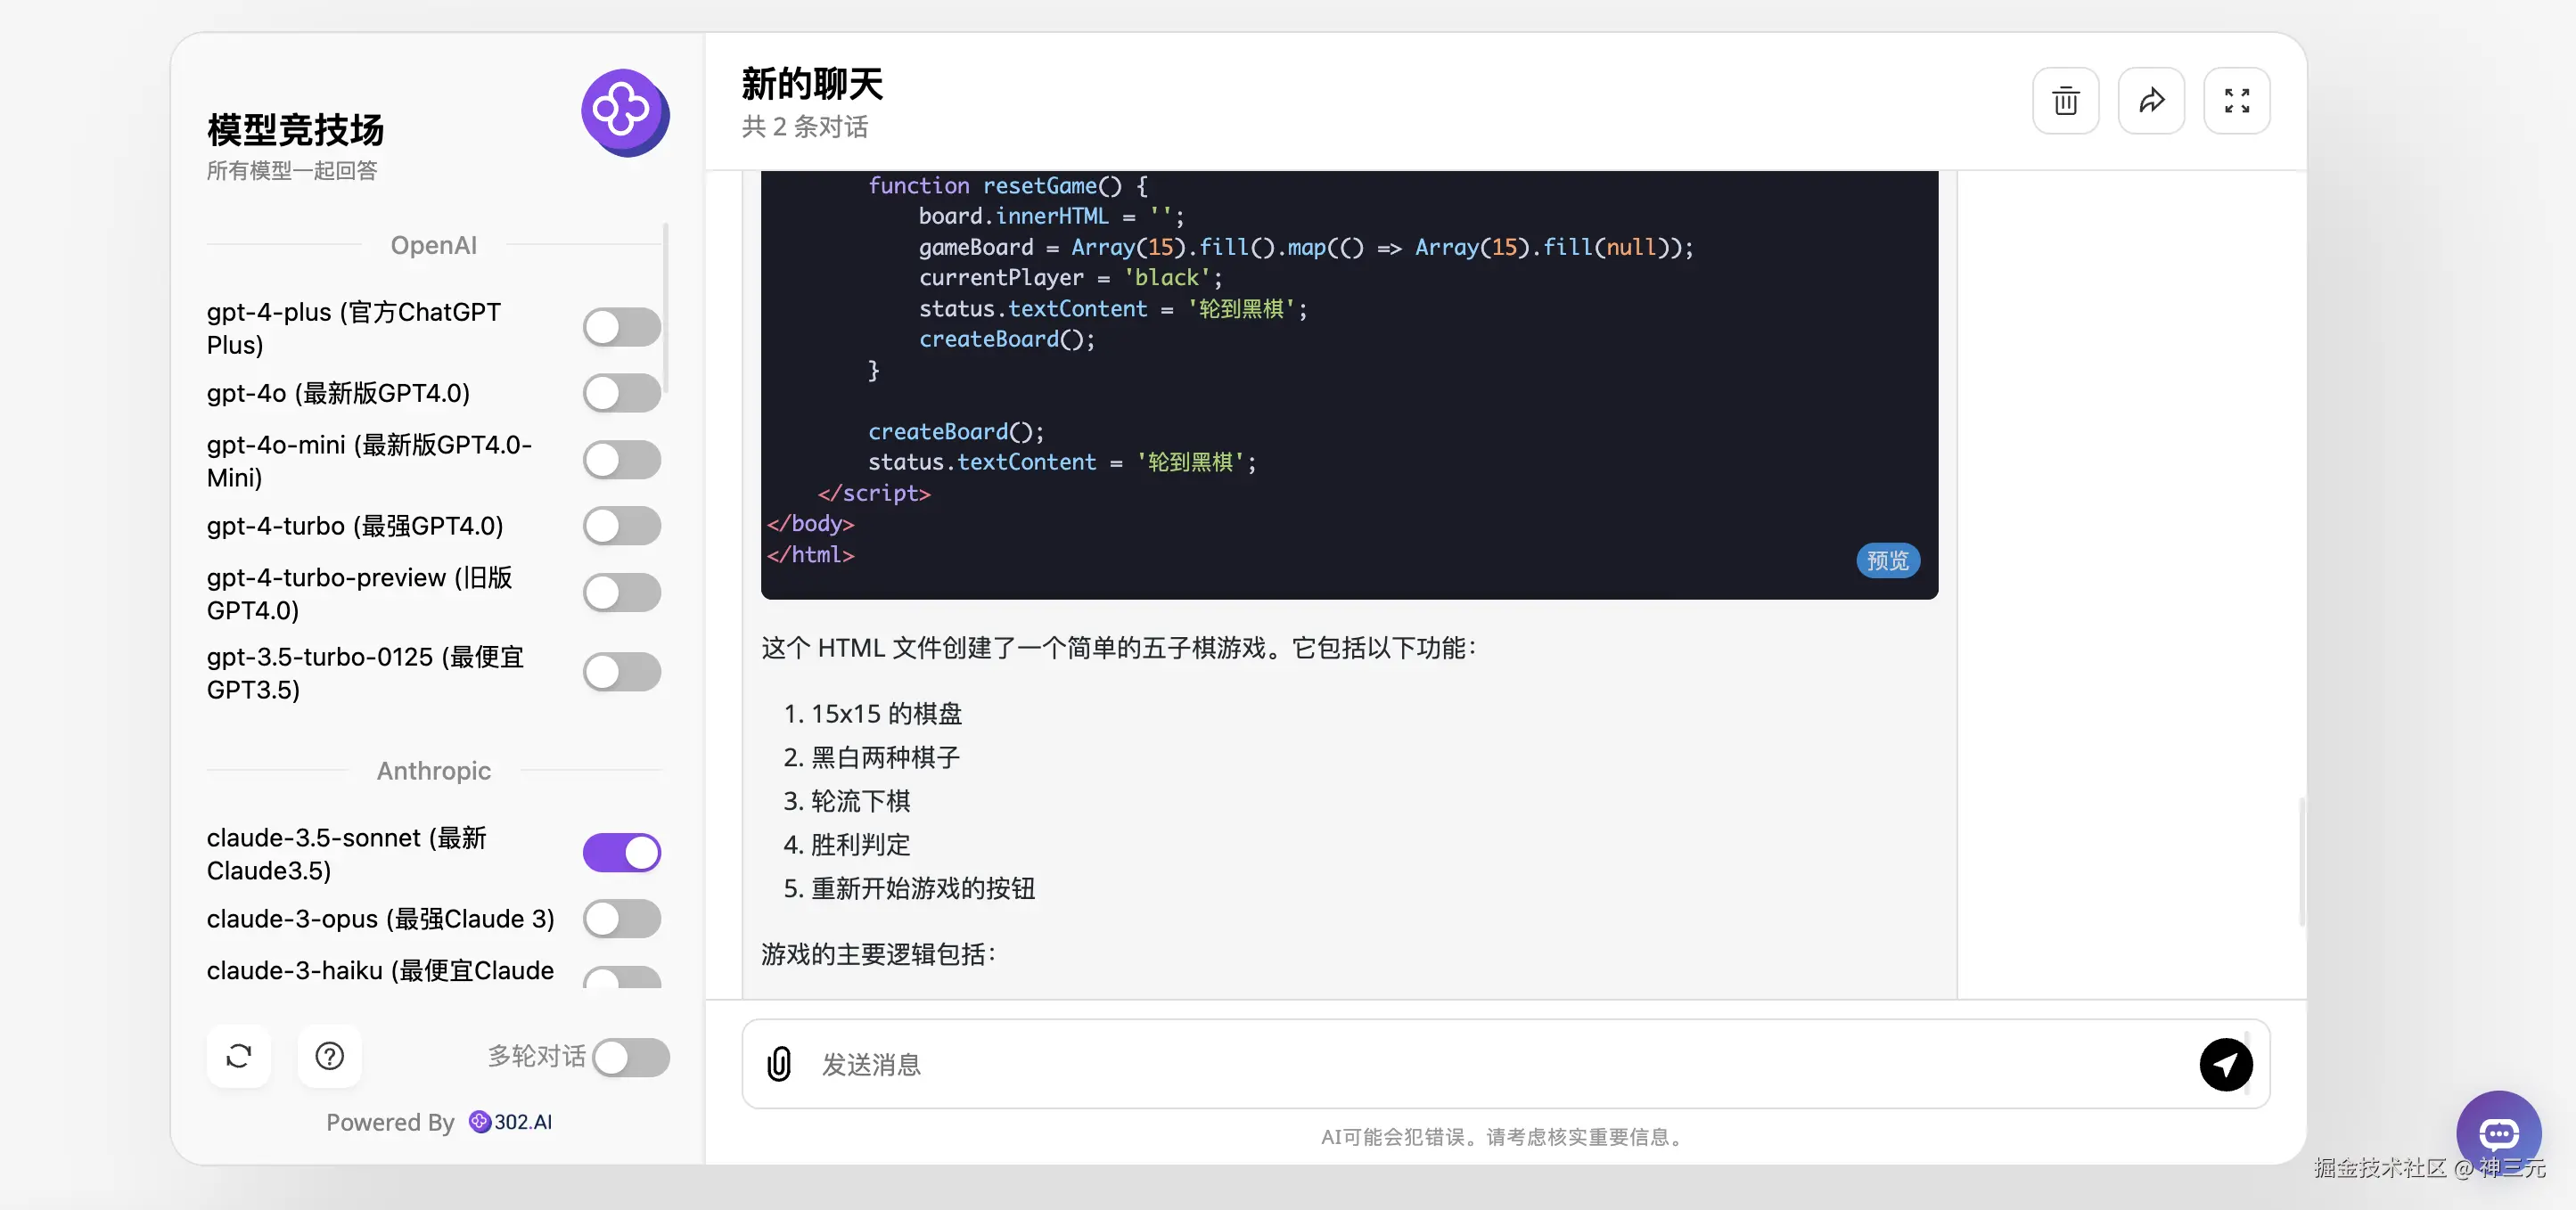Image resolution: width=2576 pixels, height=1210 pixels.
Task: Click the purple clover logo icon
Action: click(624, 111)
